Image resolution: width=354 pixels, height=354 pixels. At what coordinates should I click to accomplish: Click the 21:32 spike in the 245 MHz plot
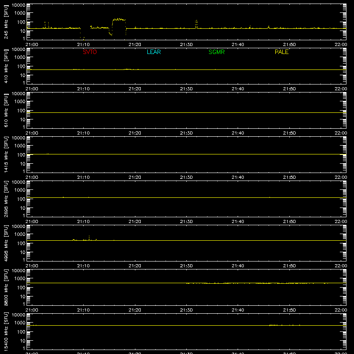click(196, 24)
